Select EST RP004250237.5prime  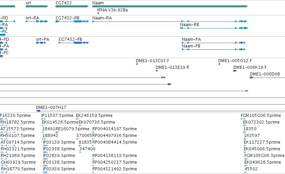115,162
